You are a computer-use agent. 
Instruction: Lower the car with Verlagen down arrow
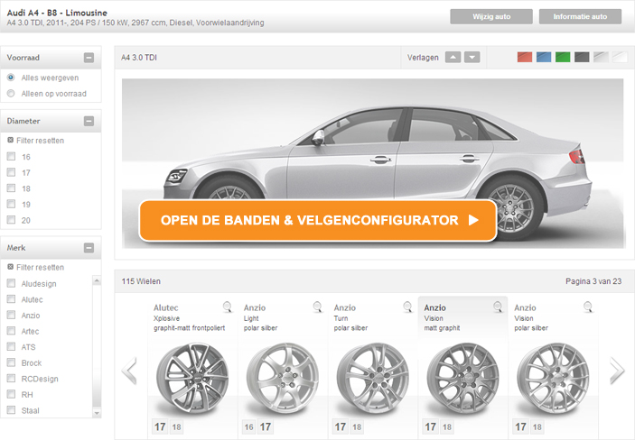(x=472, y=58)
